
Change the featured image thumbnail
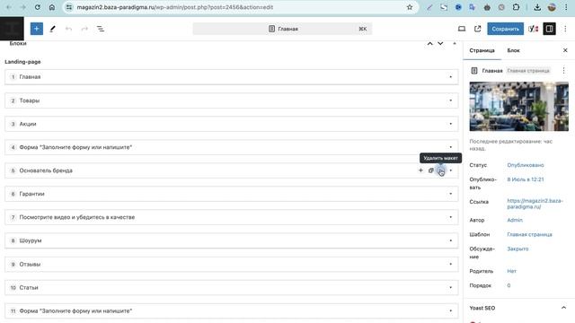click(519, 106)
